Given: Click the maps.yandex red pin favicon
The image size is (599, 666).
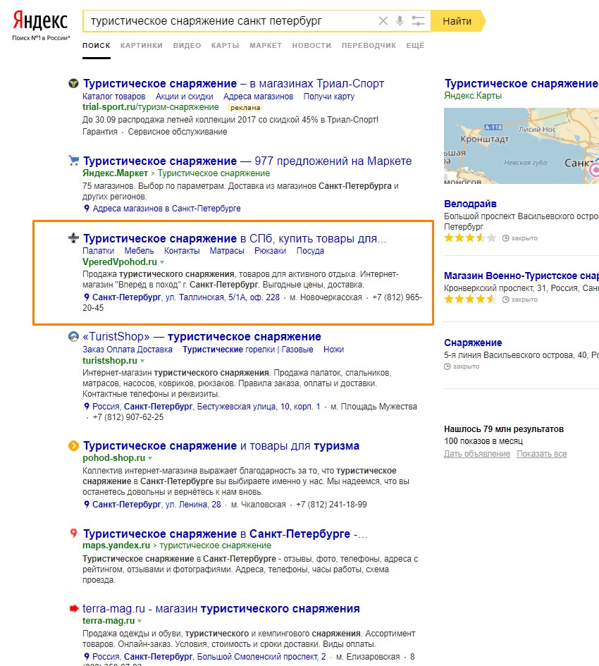Looking at the screenshot, I should (73, 533).
